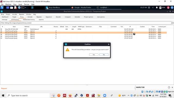Show hidden Windows tray icons chevron
174x98 pixels.
[x=128, y=96]
